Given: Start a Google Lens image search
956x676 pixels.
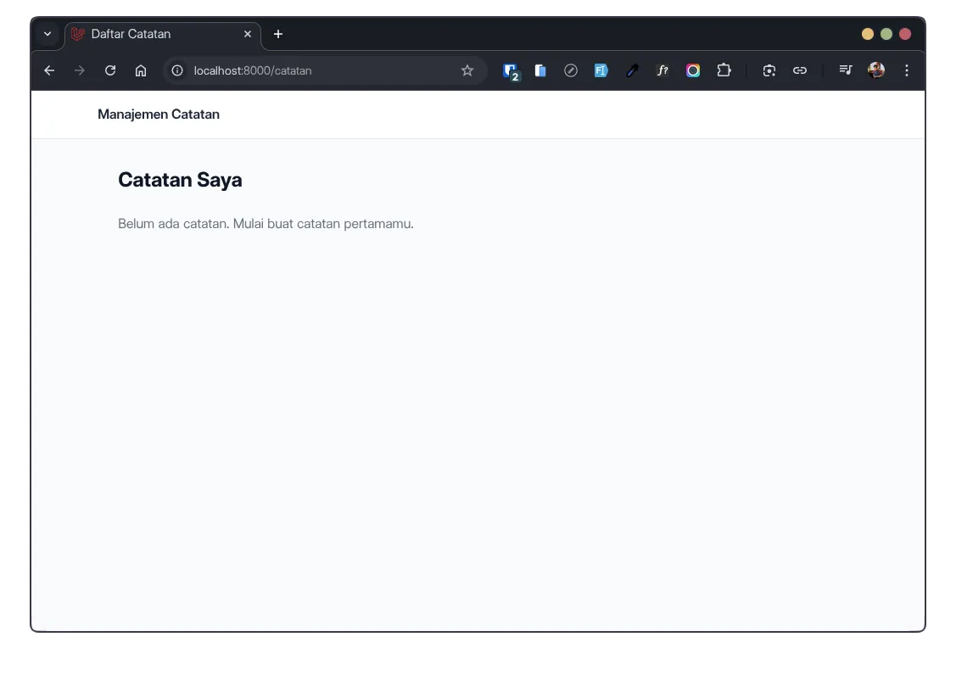Looking at the screenshot, I should tap(769, 70).
